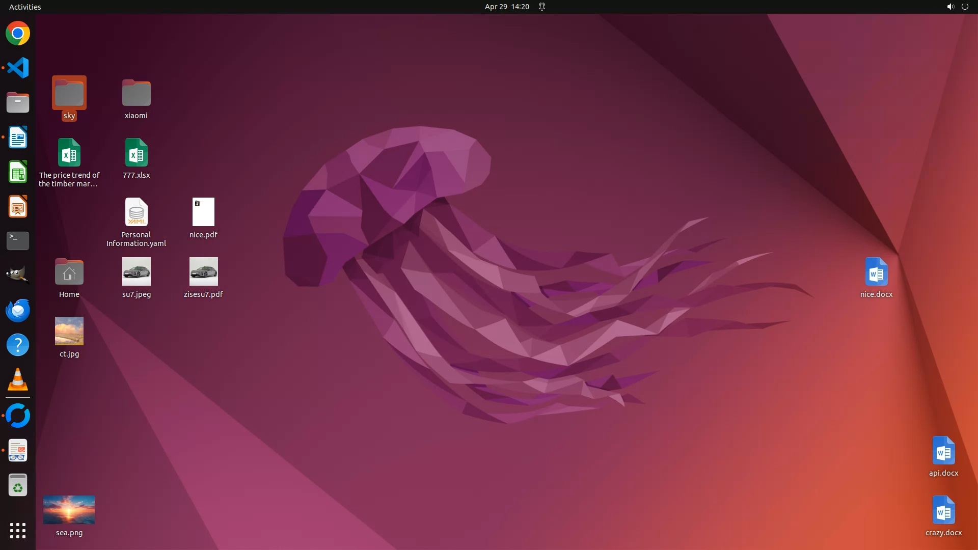
Task: Launch the Terminal from the dock
Action: tap(18, 240)
